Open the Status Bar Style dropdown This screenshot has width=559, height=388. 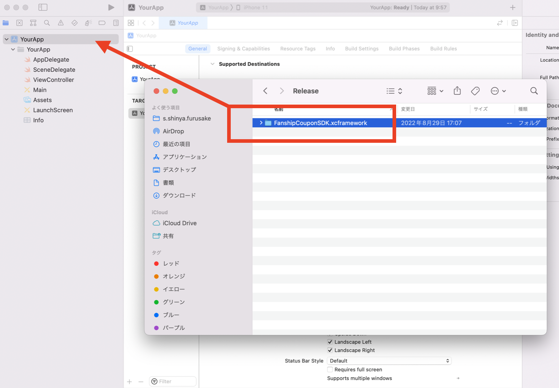coord(389,361)
